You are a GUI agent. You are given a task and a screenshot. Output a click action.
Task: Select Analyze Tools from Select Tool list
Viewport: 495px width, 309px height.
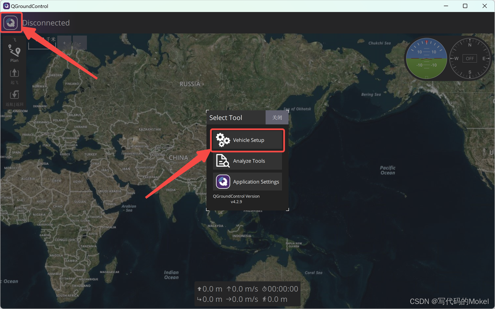pos(249,161)
